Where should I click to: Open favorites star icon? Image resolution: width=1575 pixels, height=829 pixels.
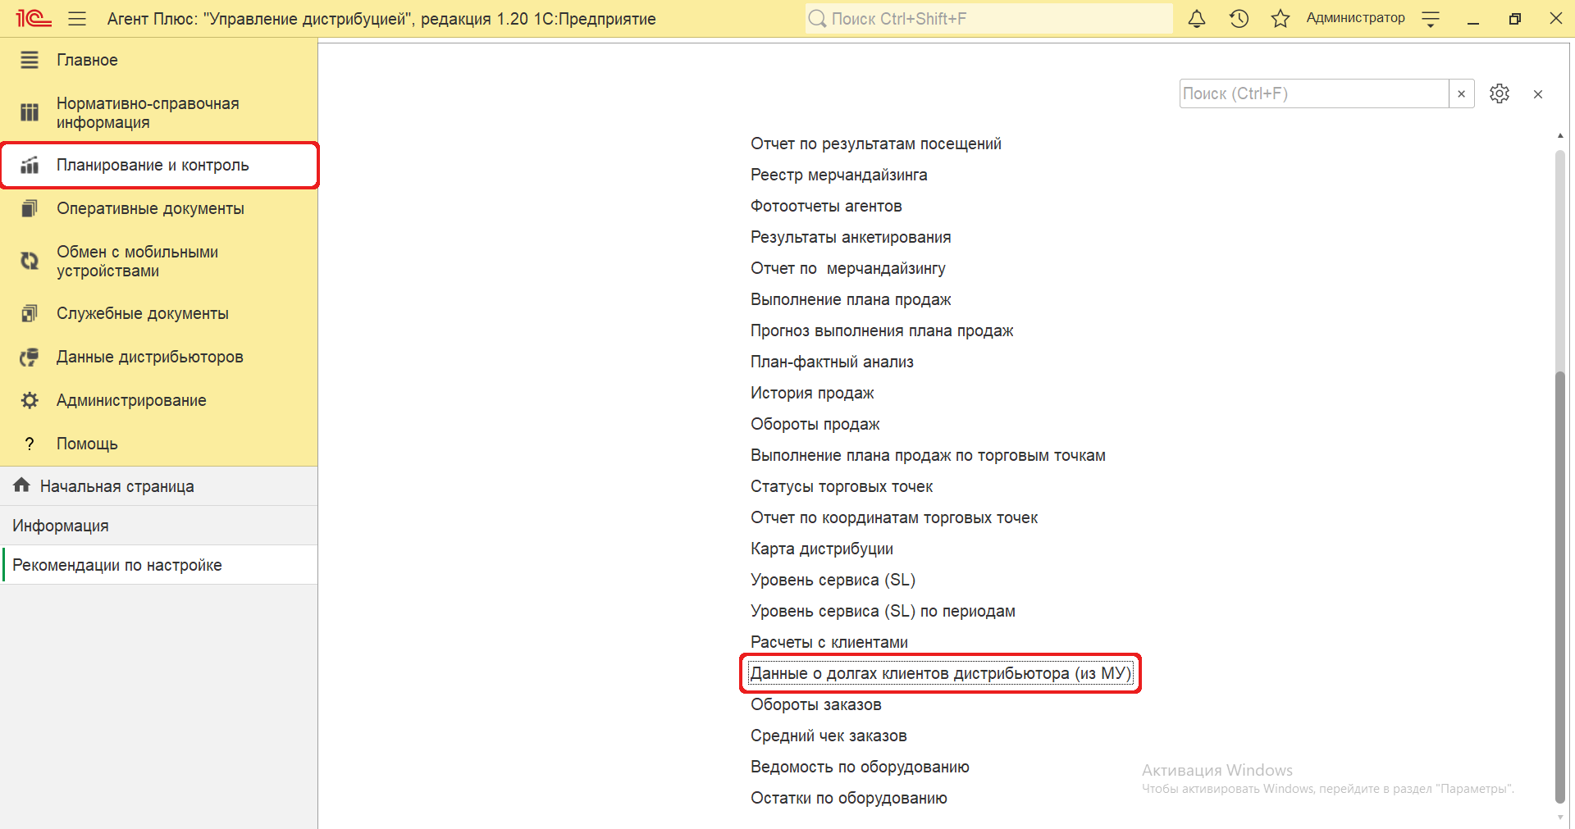click(x=1281, y=18)
